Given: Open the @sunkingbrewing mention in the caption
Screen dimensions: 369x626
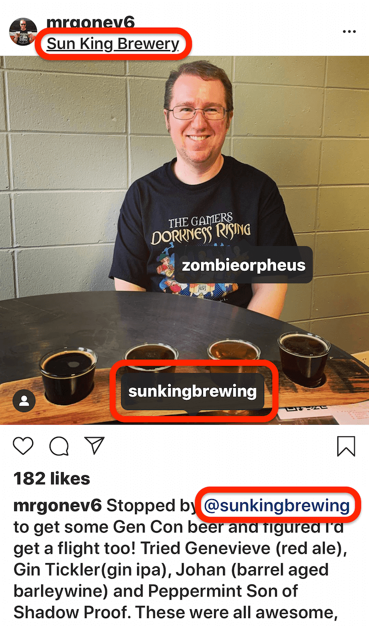Looking at the screenshot, I should pyautogui.click(x=277, y=505).
